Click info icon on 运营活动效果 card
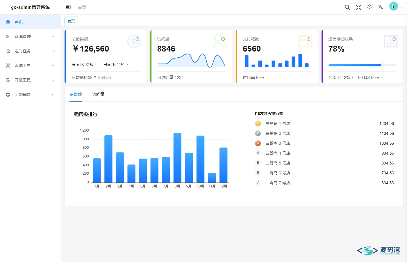 394,39
